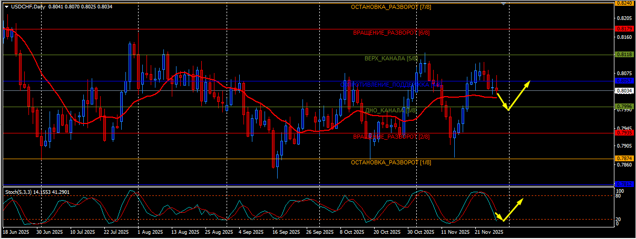Screen dimensions: 636x239
Task: Click the 30 Jun 2025 date label
Action: [x=48, y=232]
